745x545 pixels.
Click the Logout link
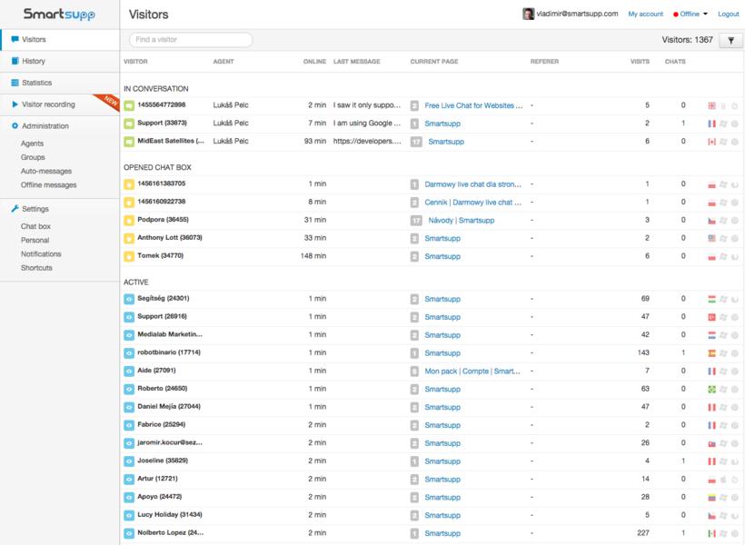click(728, 15)
